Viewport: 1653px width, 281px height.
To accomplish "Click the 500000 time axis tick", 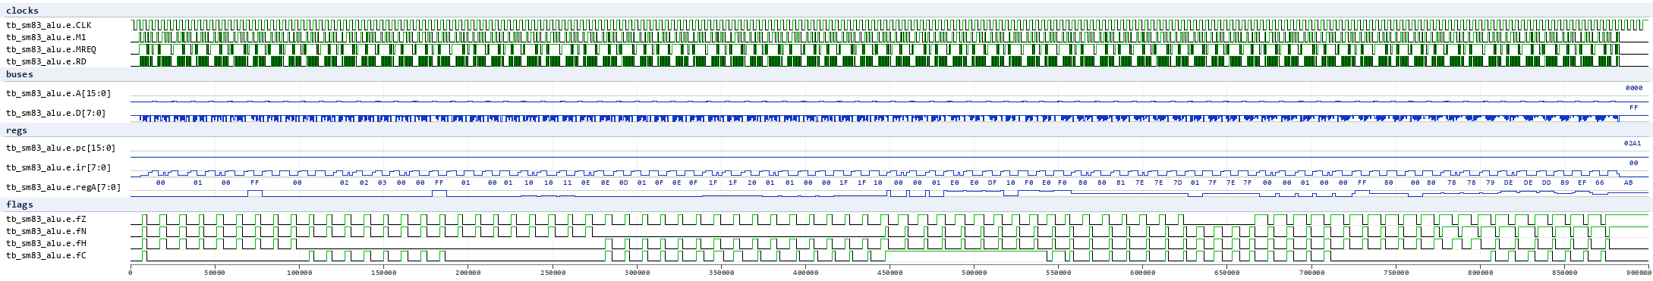I will tap(974, 273).
